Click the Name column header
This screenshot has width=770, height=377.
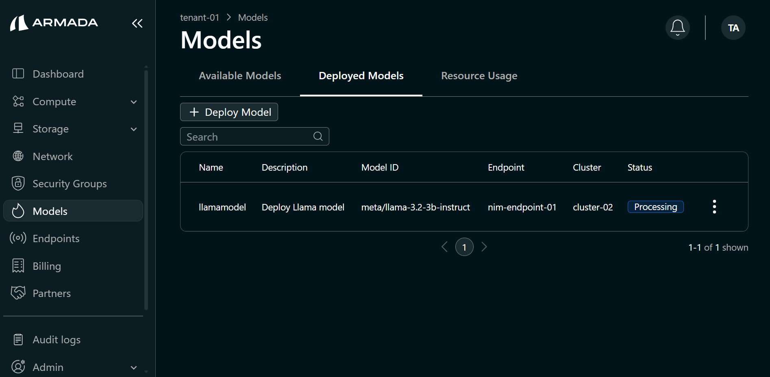pos(211,167)
